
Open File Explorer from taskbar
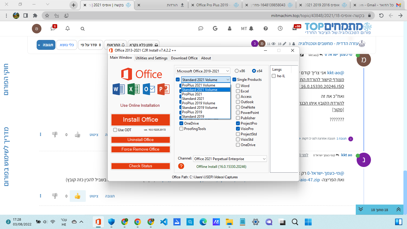pyautogui.click(x=229, y=222)
